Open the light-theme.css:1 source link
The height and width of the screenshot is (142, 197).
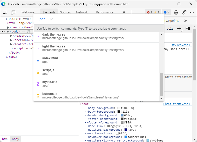[x=177, y=104]
